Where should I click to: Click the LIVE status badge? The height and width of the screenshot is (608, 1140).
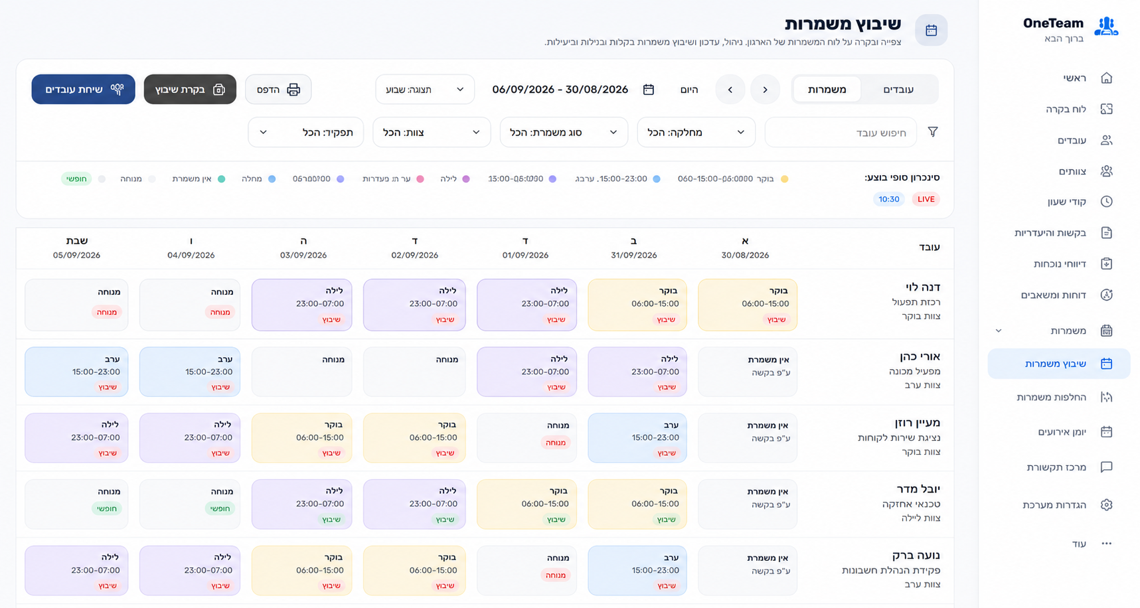(x=926, y=199)
